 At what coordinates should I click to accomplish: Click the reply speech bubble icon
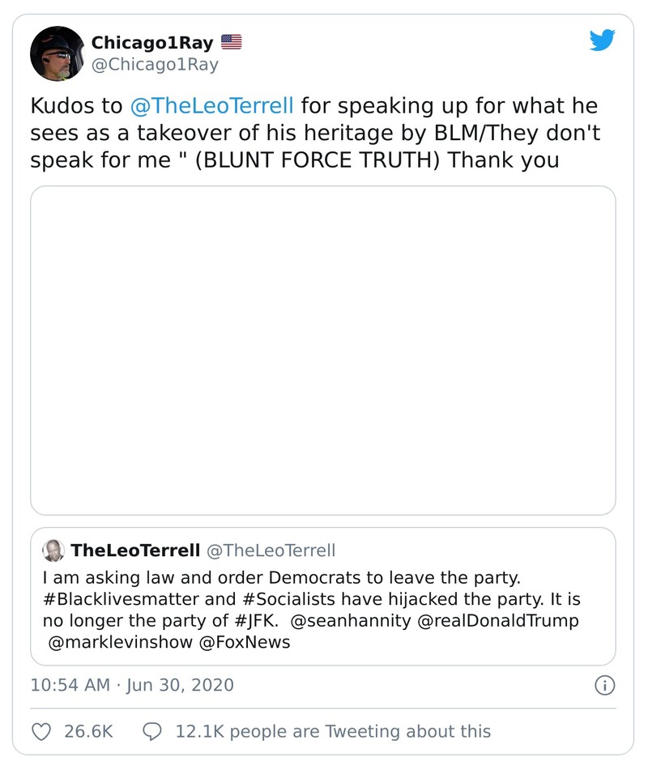point(151,731)
